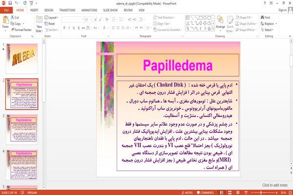Screen dimensions: 293x195
Task: Expand the shapes gallery More arrow
Action: coord(213,29)
